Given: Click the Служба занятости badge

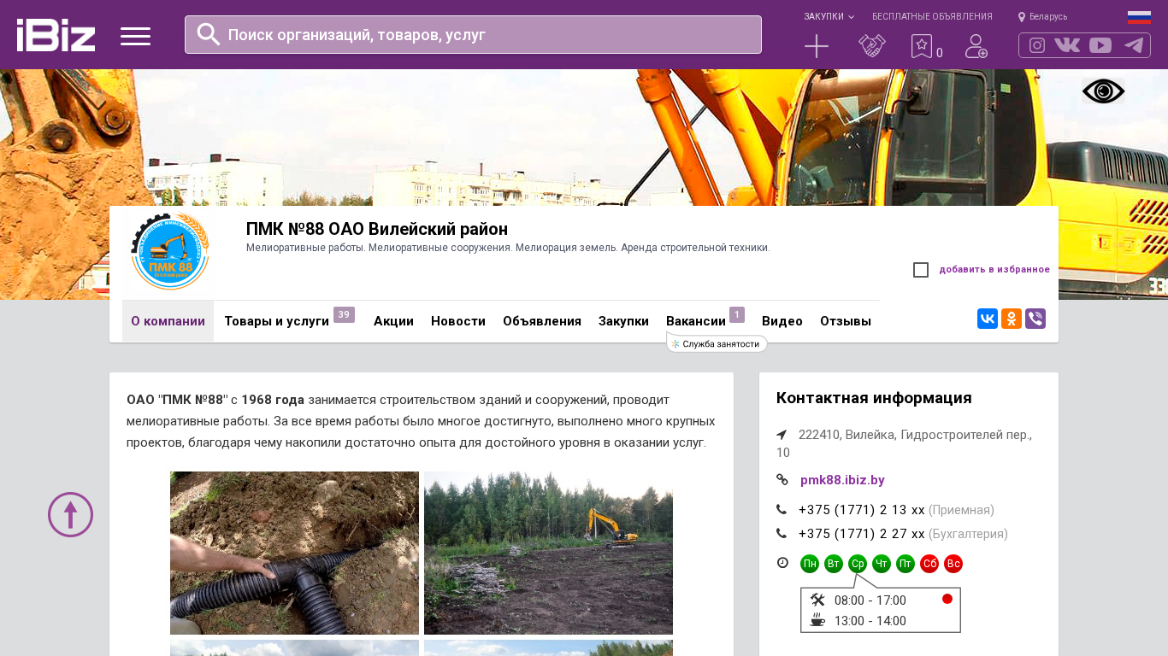Looking at the screenshot, I should [717, 343].
